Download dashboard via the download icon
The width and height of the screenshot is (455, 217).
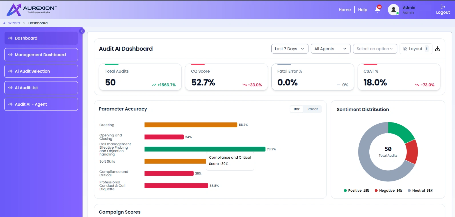pyautogui.click(x=437, y=49)
